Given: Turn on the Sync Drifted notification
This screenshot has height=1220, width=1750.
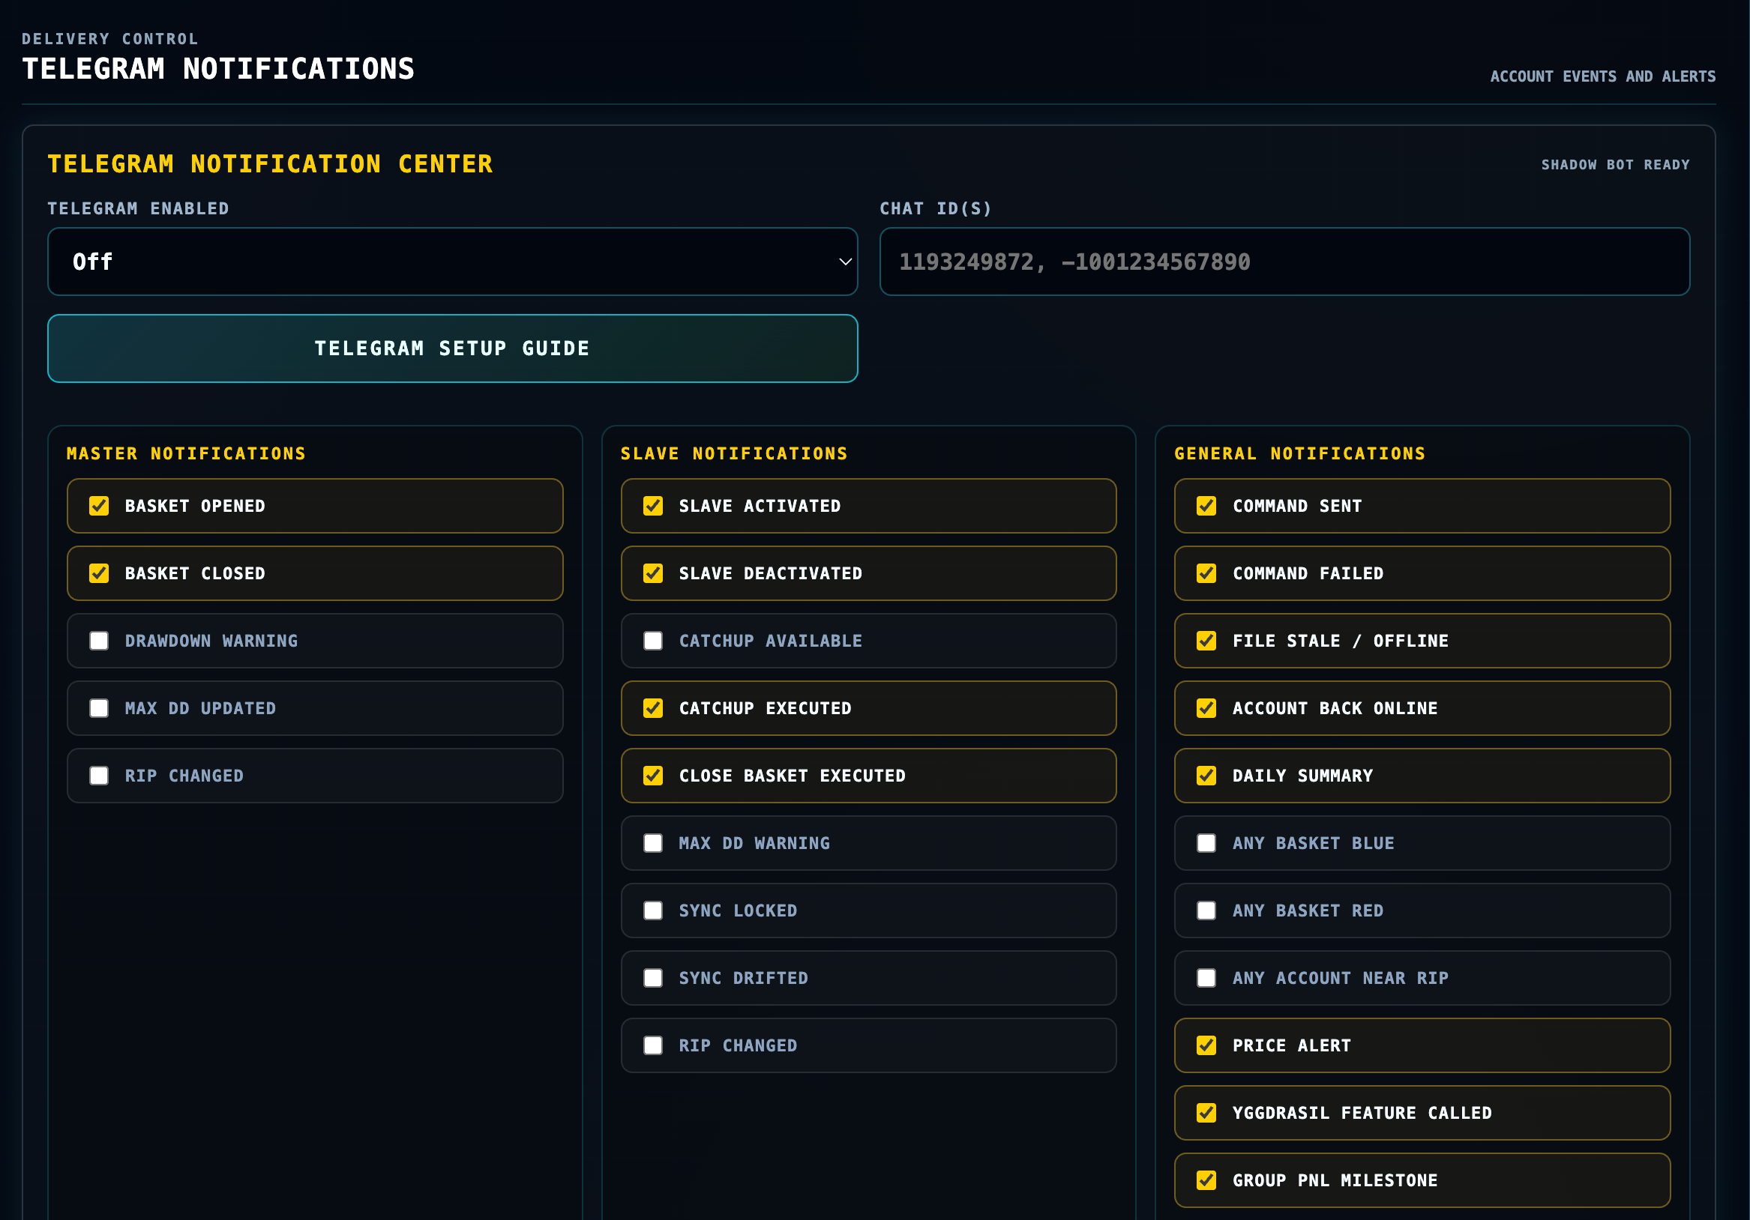Looking at the screenshot, I should pos(653,978).
